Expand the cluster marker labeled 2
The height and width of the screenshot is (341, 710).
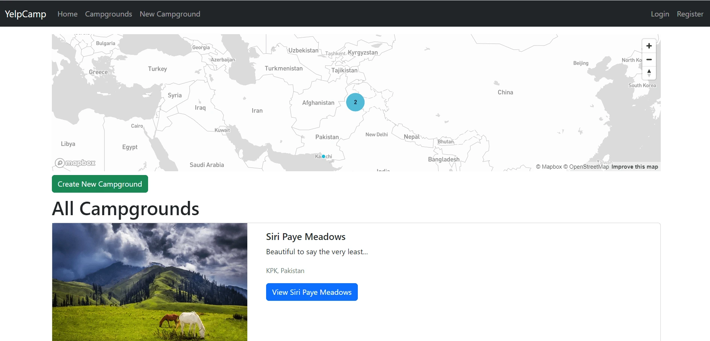pyautogui.click(x=355, y=102)
